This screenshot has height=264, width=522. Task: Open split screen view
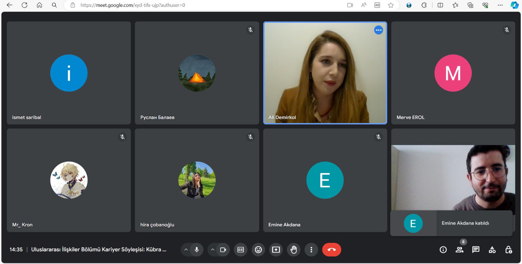point(440,5)
